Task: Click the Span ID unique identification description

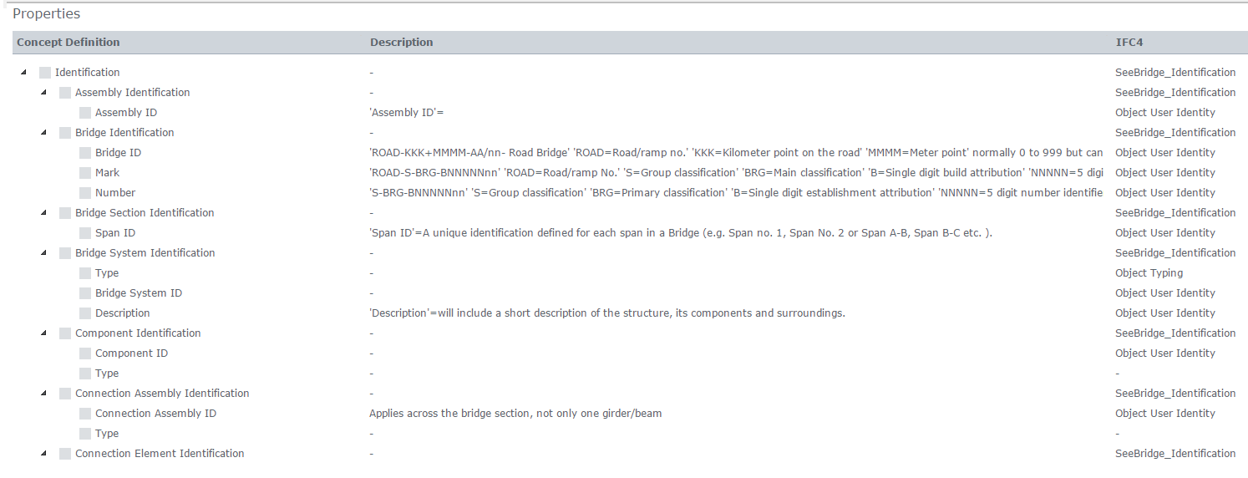Action: tap(680, 233)
